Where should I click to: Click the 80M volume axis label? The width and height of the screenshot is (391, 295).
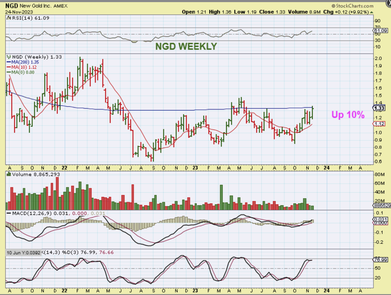[x=380, y=174]
